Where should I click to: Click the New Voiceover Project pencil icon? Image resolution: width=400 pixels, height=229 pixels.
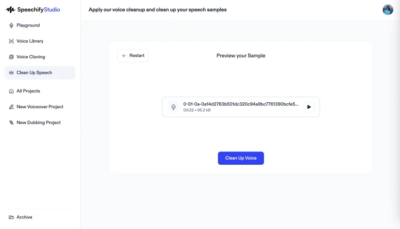point(11,107)
